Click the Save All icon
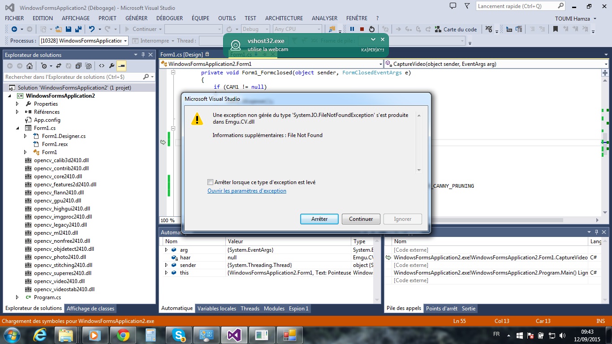 point(78,29)
